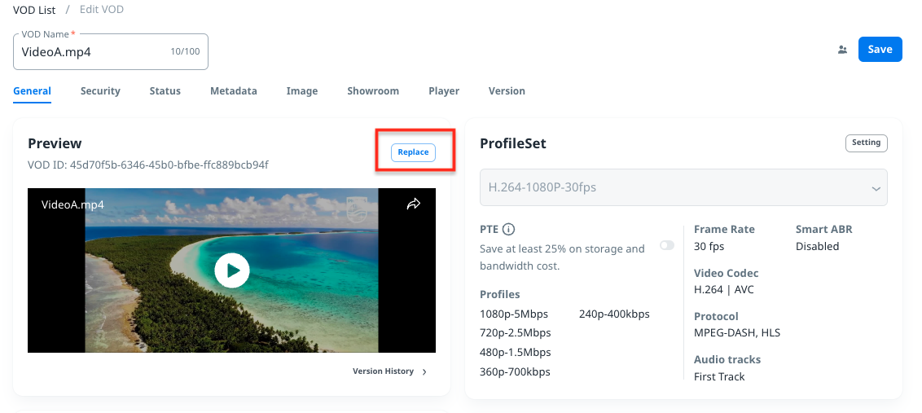Play the VideoA.mp4 preview
Viewport: 922px width, 413px height.
pos(232,270)
